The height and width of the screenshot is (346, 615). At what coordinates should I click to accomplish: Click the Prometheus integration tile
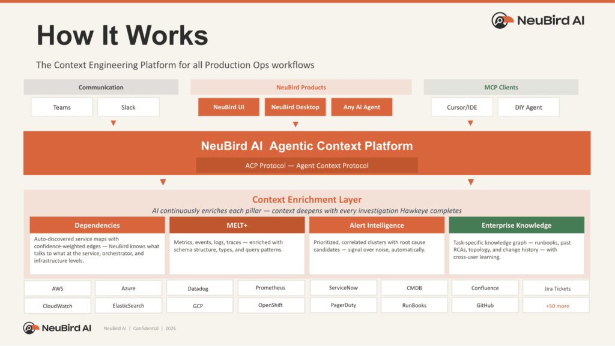271,288
